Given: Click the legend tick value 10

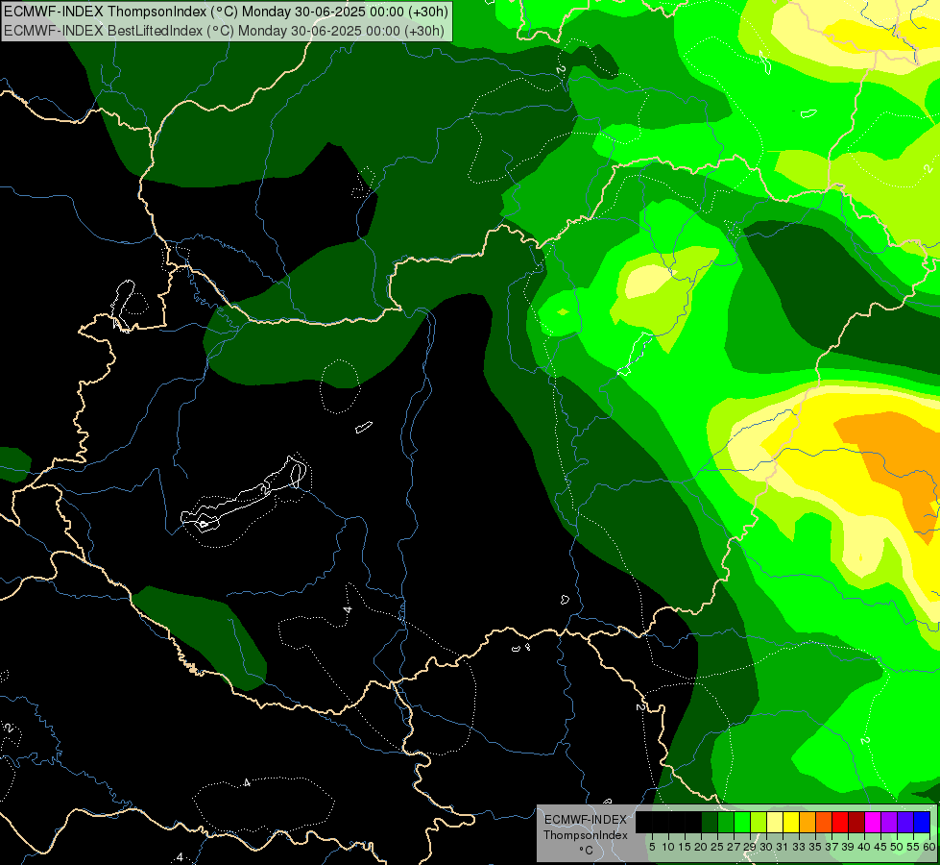Looking at the screenshot, I should 668,847.
